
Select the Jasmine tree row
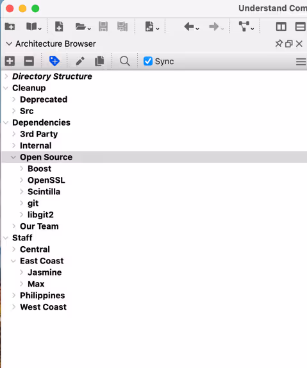point(154,272)
